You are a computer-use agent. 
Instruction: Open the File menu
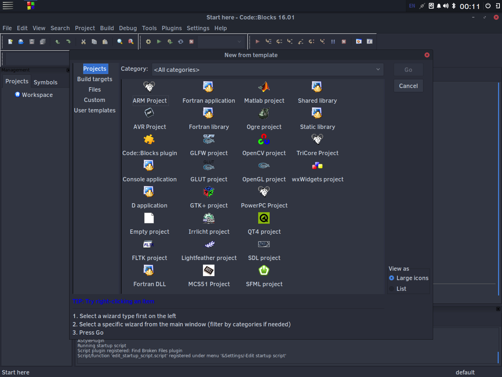7,28
